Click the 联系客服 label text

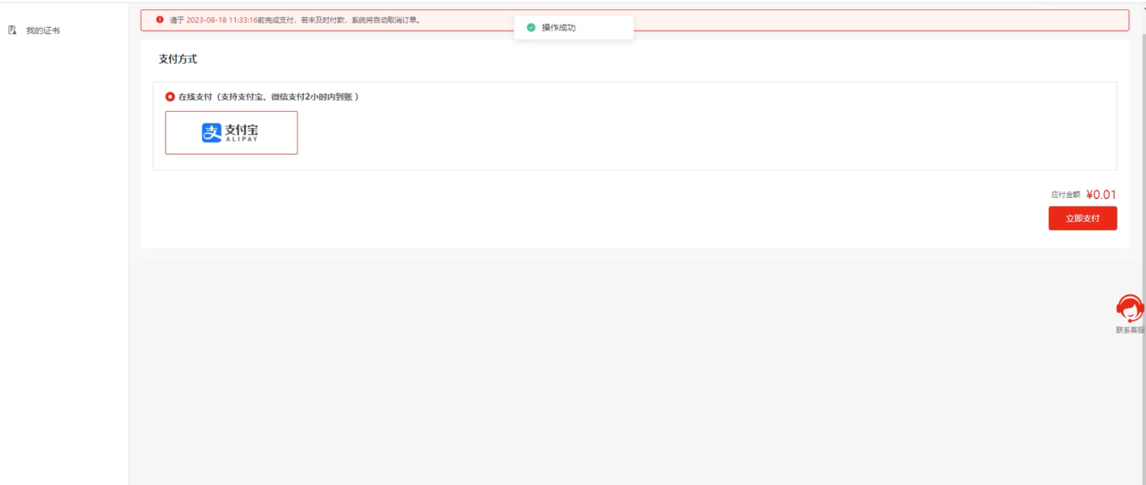click(x=1130, y=330)
